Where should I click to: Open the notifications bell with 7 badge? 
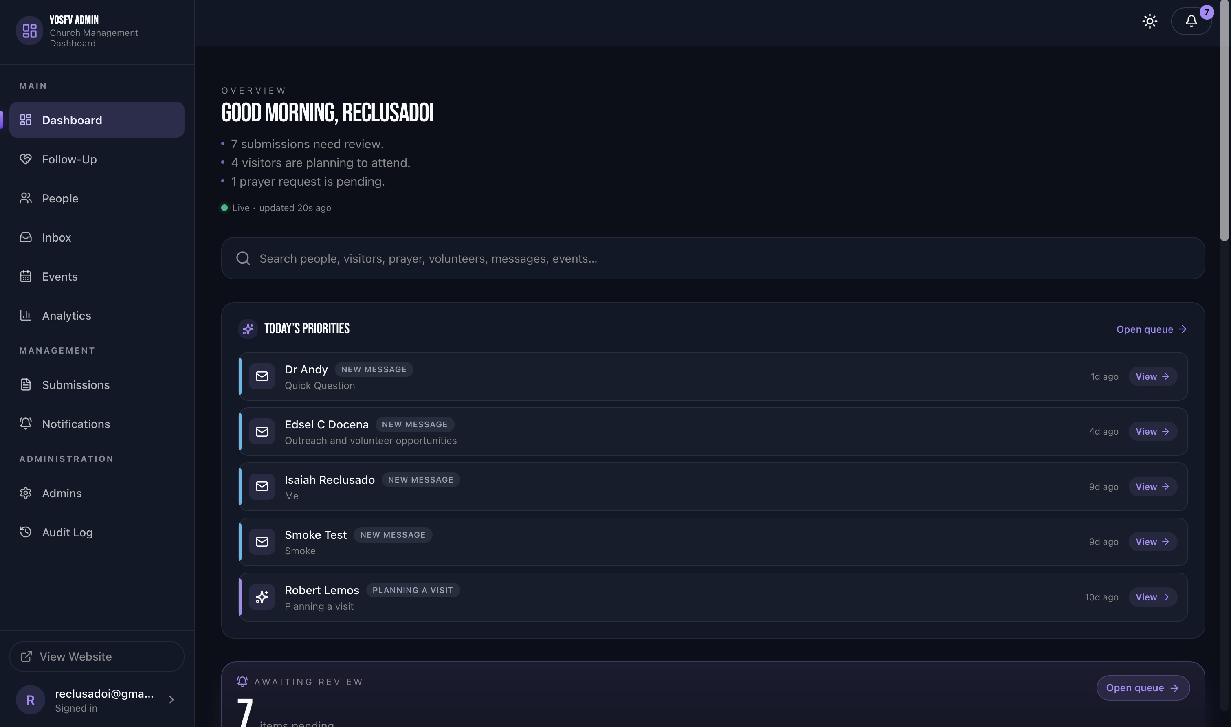coord(1191,21)
